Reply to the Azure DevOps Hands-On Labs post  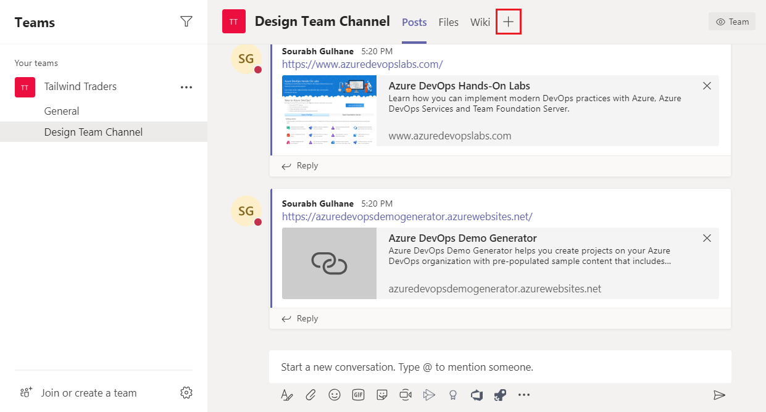click(x=300, y=165)
